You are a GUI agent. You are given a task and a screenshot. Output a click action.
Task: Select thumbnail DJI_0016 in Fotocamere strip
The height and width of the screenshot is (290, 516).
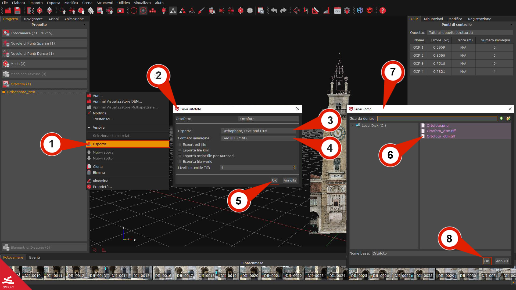[x=163, y=273]
